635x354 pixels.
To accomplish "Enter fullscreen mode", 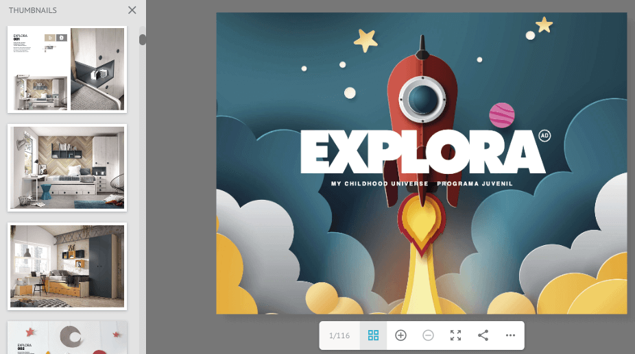I will pos(455,336).
